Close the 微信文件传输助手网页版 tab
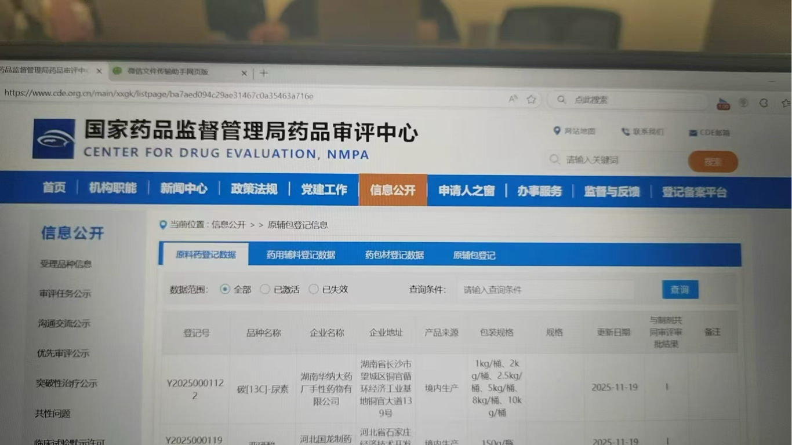 point(244,73)
